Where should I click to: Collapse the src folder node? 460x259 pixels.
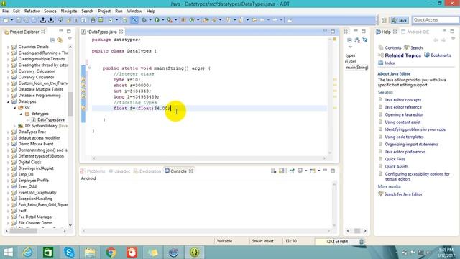[14, 108]
